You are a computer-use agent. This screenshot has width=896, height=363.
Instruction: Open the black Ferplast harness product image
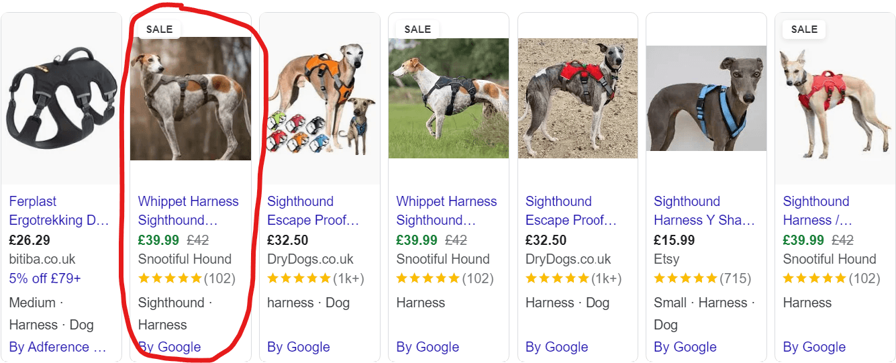(61, 98)
